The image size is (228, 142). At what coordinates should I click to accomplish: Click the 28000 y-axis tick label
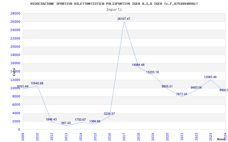[x=15, y=13]
